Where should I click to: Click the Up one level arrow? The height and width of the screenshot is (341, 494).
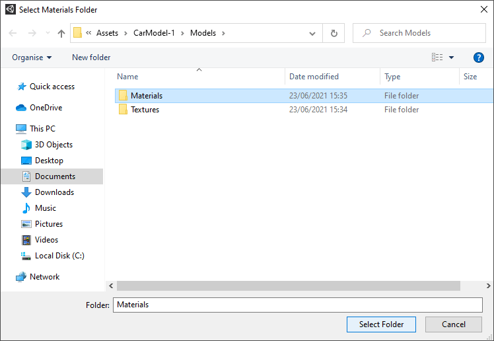(61, 33)
